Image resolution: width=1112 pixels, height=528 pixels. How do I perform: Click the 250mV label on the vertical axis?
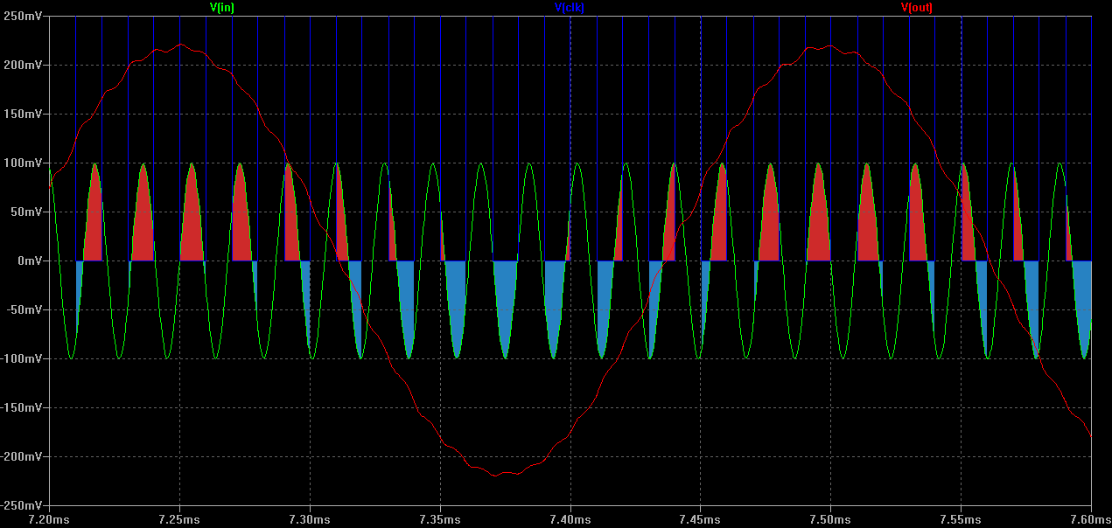(x=24, y=17)
